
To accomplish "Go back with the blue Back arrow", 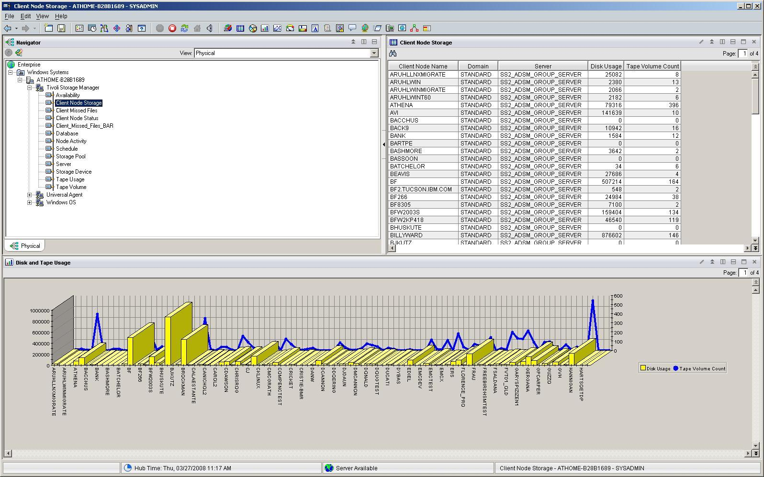I will pos(8,28).
